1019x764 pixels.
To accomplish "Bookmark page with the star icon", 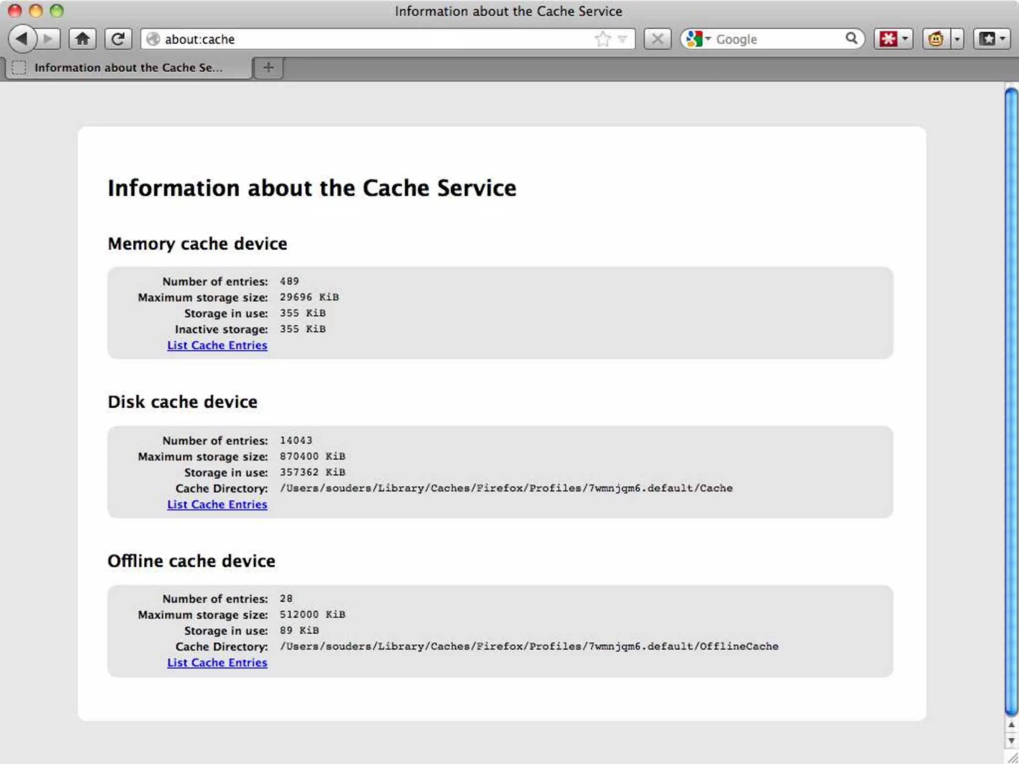I will (603, 39).
